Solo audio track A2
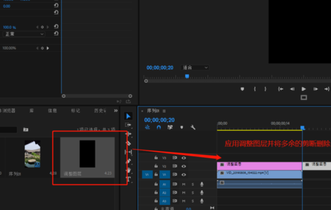 click(x=193, y=193)
